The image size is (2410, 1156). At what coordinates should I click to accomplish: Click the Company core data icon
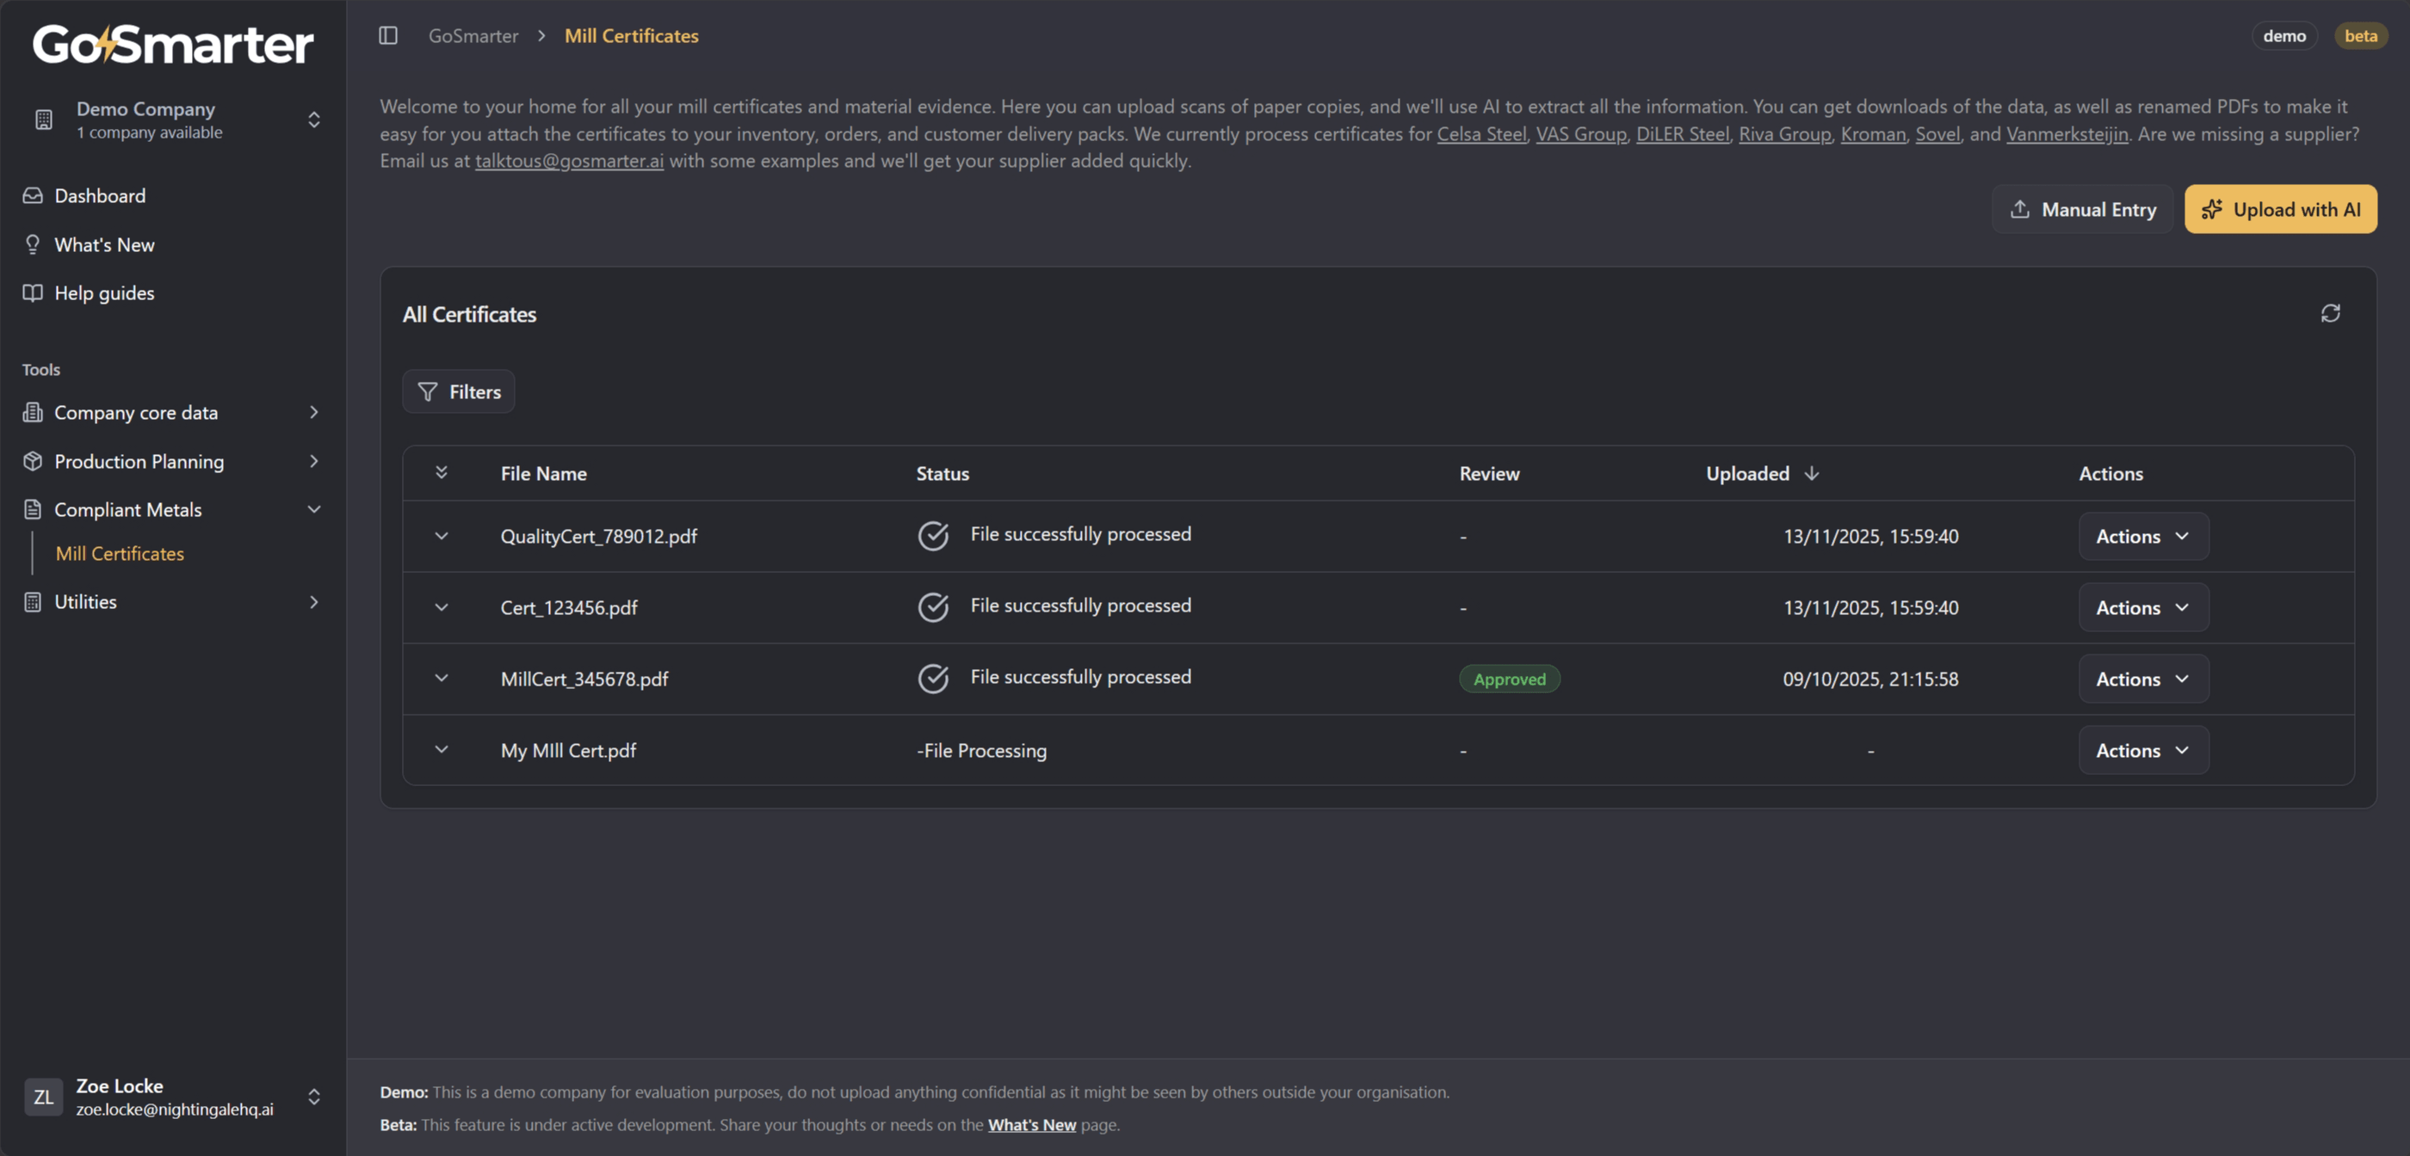point(33,413)
